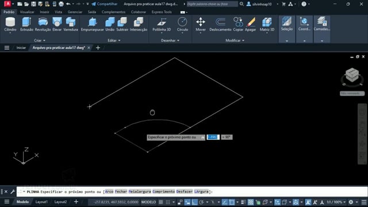Click the search keyword input field
This screenshot has height=207, width=368.
coord(212,4)
